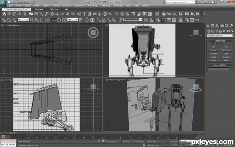Switch to the Freeform ribbon tab
Screen dimensions: 235x147
click(39, 9)
